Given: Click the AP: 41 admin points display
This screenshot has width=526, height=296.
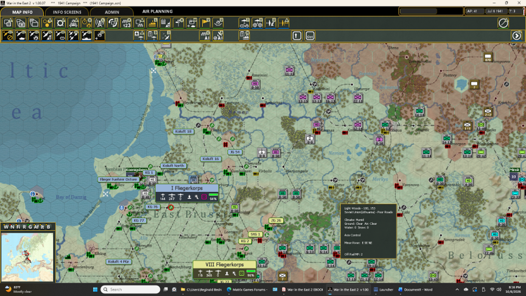Looking at the screenshot, I should click(x=474, y=11).
